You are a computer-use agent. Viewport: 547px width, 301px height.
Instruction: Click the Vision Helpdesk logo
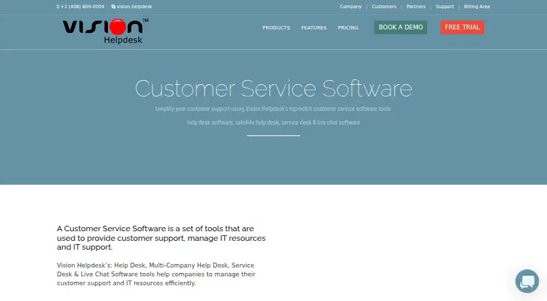[106, 31]
